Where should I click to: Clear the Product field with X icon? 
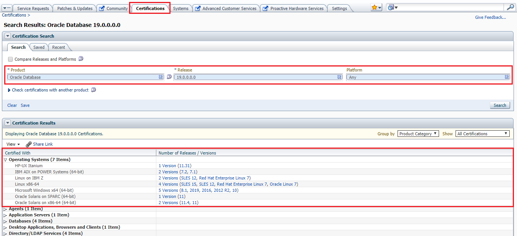point(161,77)
